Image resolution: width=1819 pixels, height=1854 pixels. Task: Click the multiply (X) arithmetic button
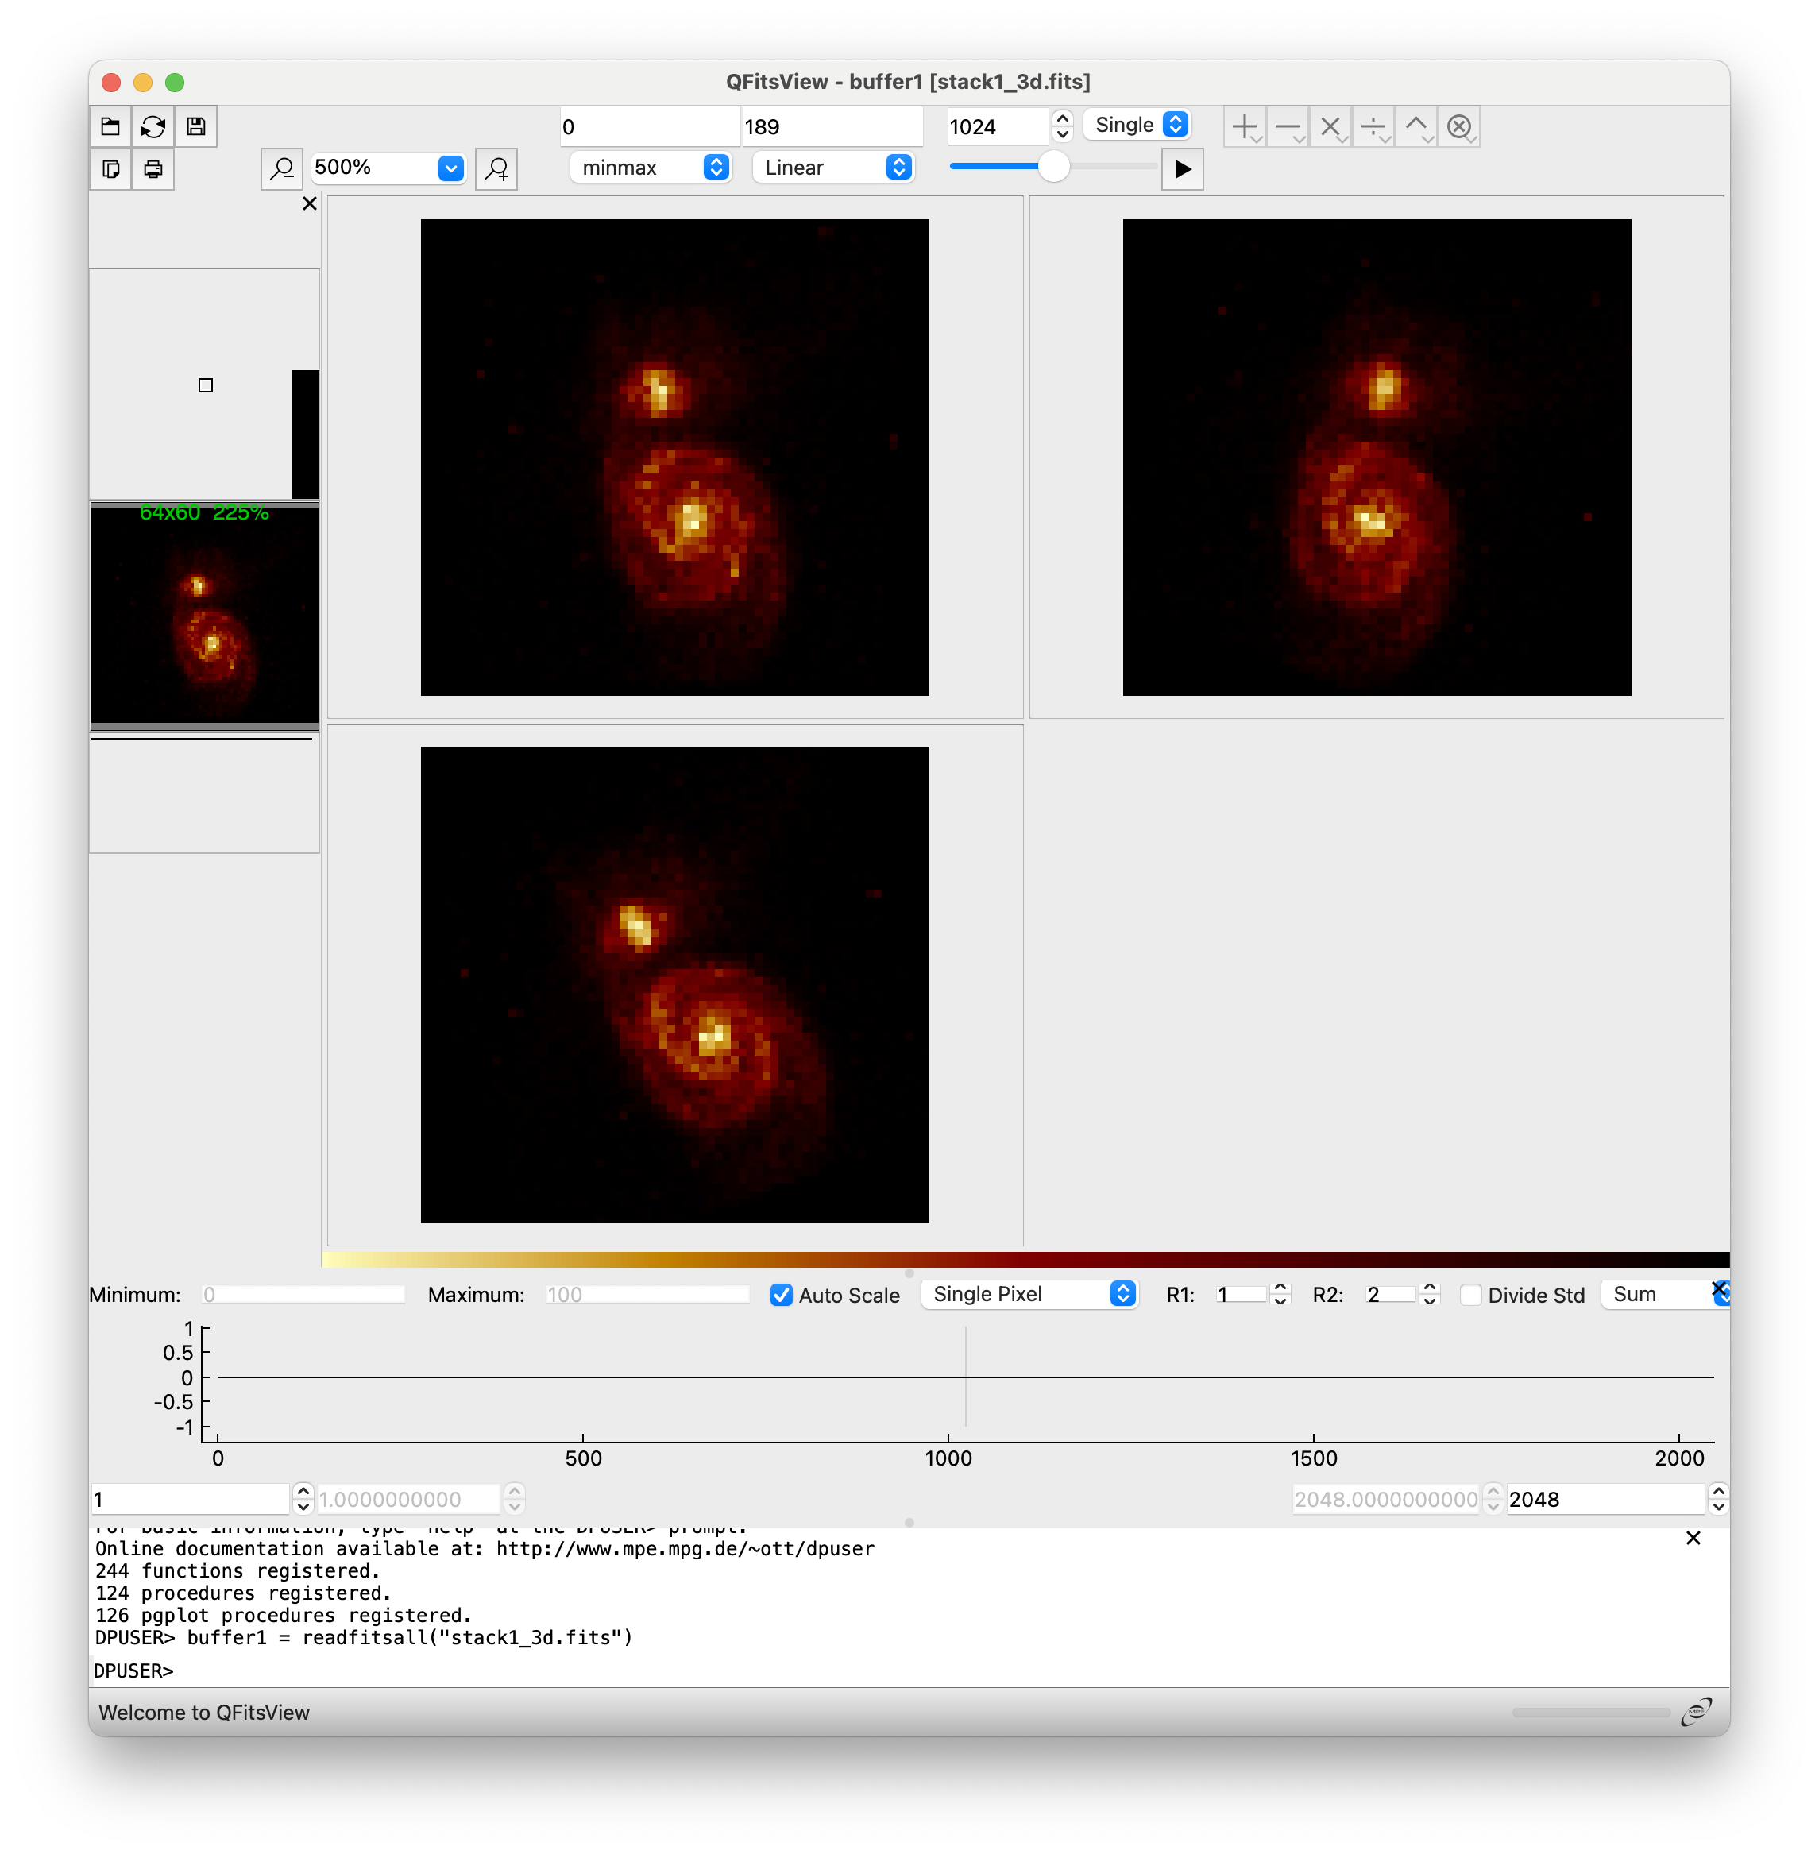1330,126
